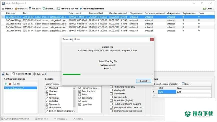Delete the selected configuration group
217x122 pixels.
click(10, 84)
